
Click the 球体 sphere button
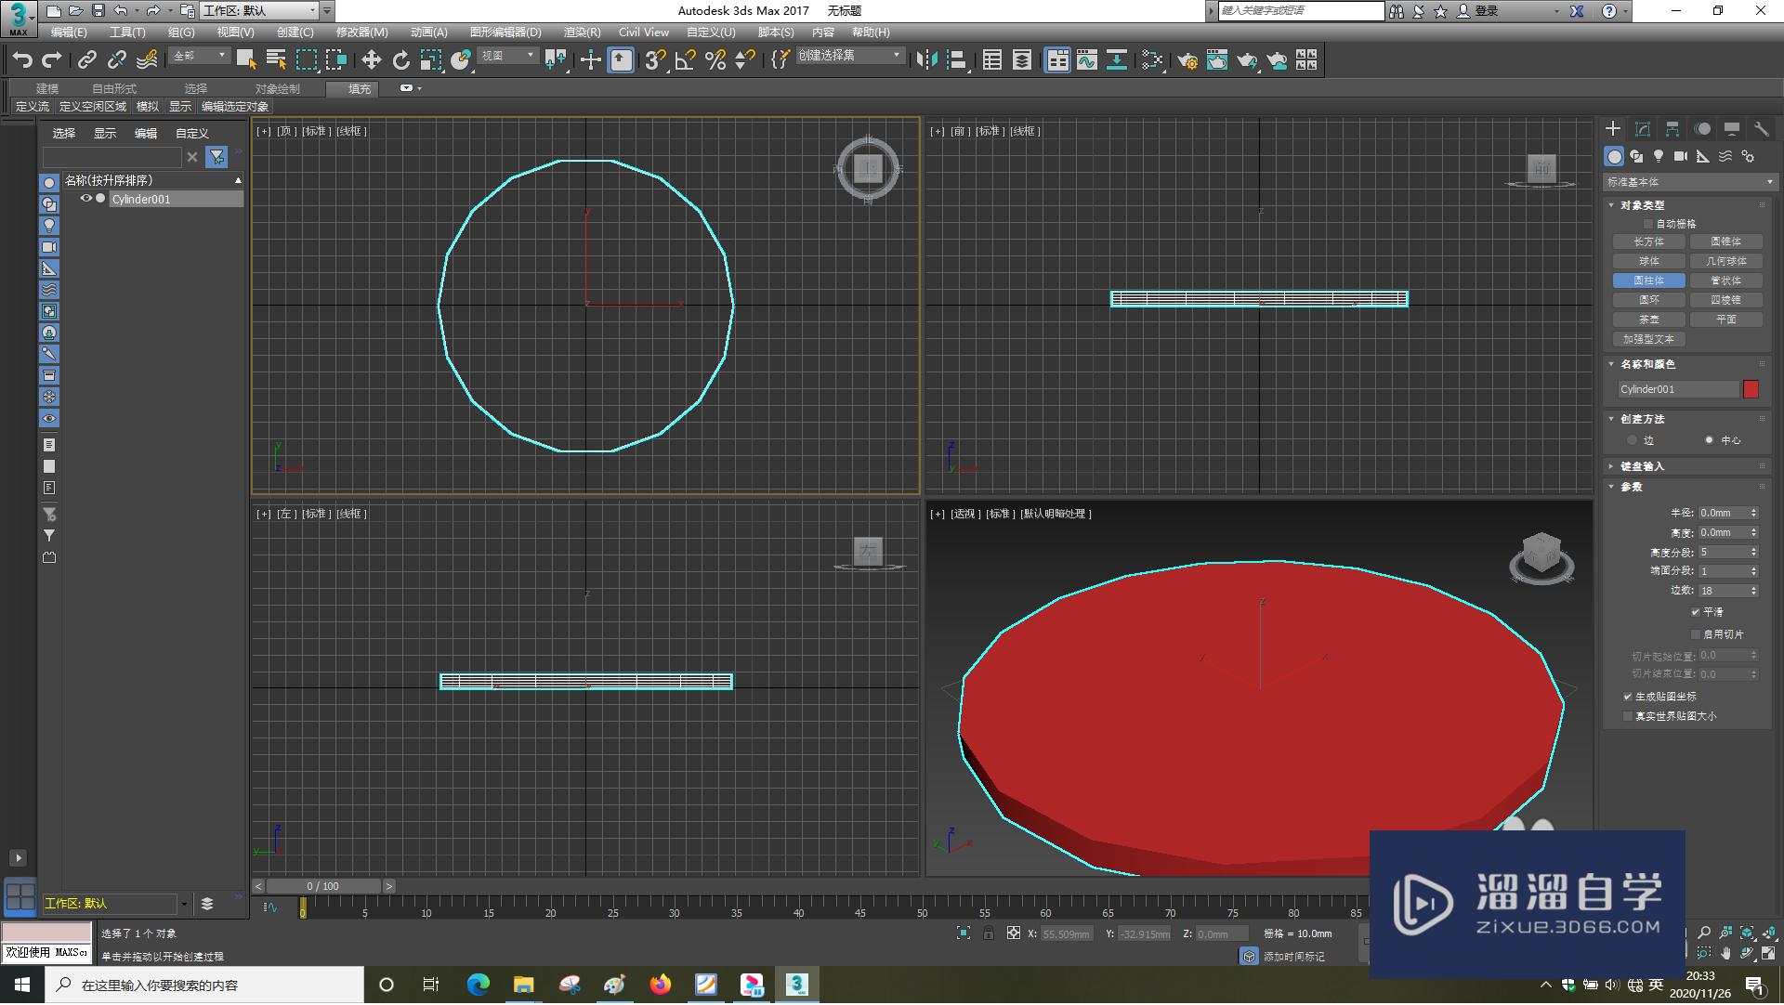(1648, 261)
